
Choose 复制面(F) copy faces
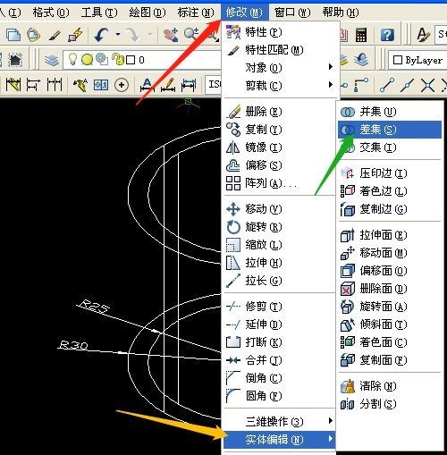point(390,360)
